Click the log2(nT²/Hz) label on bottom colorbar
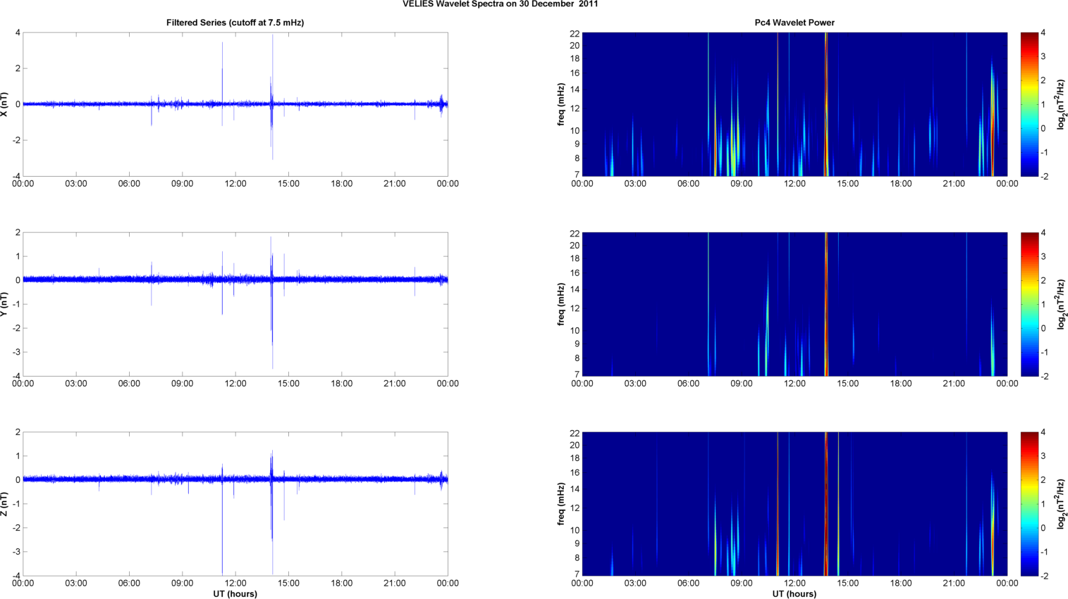 point(1061,504)
